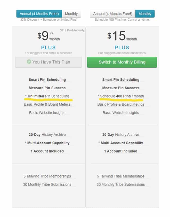This screenshot has height=217, width=170.
Task: Select Monthly toggle above the $15 plan
Action: coord(145,14)
